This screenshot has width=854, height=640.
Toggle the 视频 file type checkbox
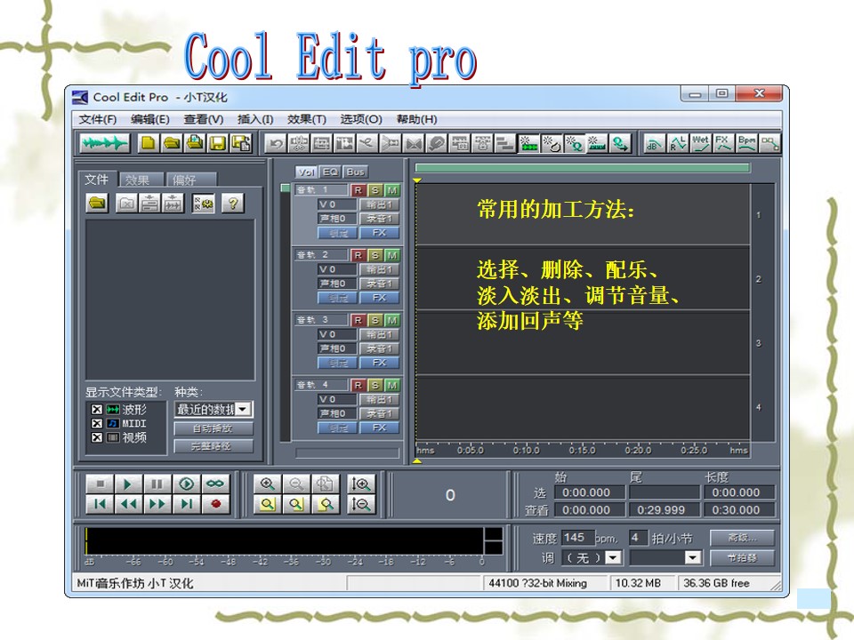point(97,437)
